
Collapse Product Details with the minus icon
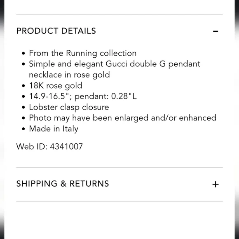(216, 31)
